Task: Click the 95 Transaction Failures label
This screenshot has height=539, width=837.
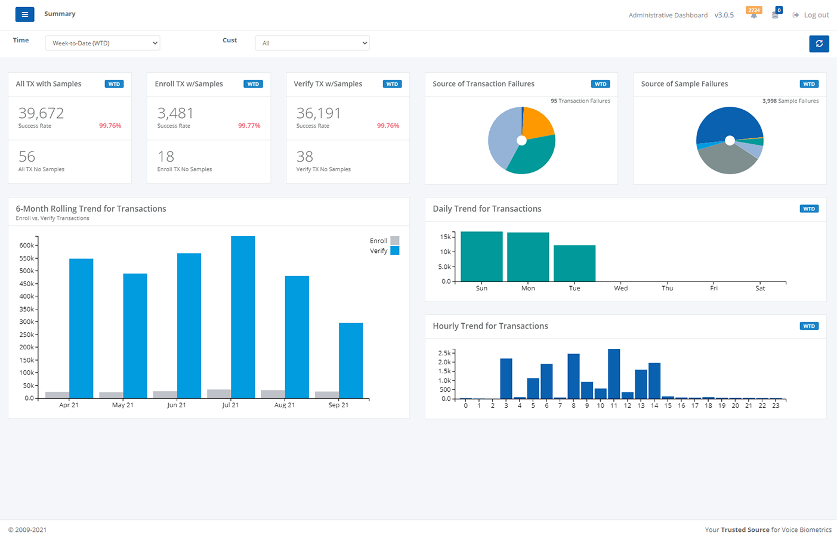Action: (x=580, y=101)
